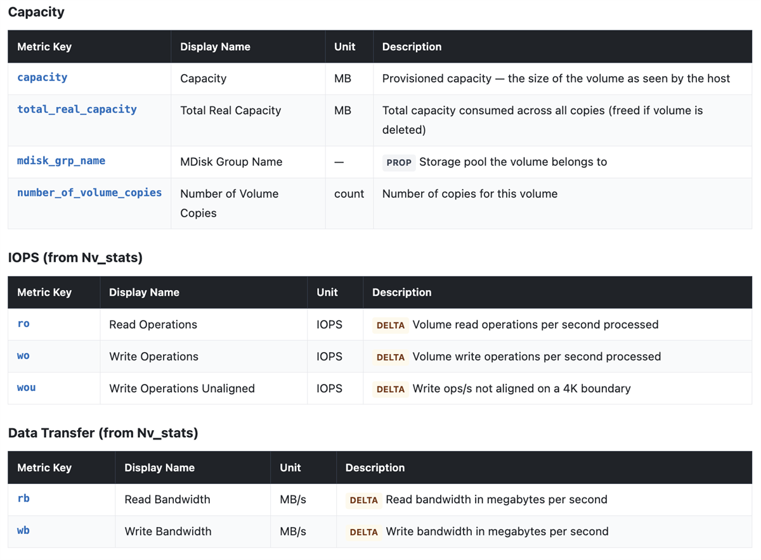Click the capacity metric key link
The image size is (761, 560).
coord(42,77)
